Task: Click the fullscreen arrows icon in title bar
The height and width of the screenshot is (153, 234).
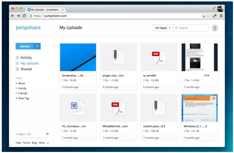Action: (214, 9)
